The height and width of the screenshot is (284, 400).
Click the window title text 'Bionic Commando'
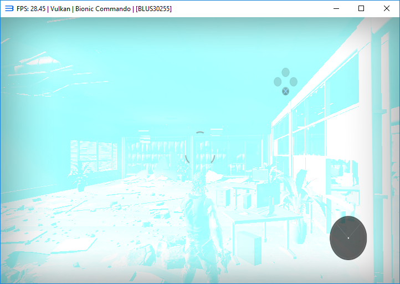point(103,9)
